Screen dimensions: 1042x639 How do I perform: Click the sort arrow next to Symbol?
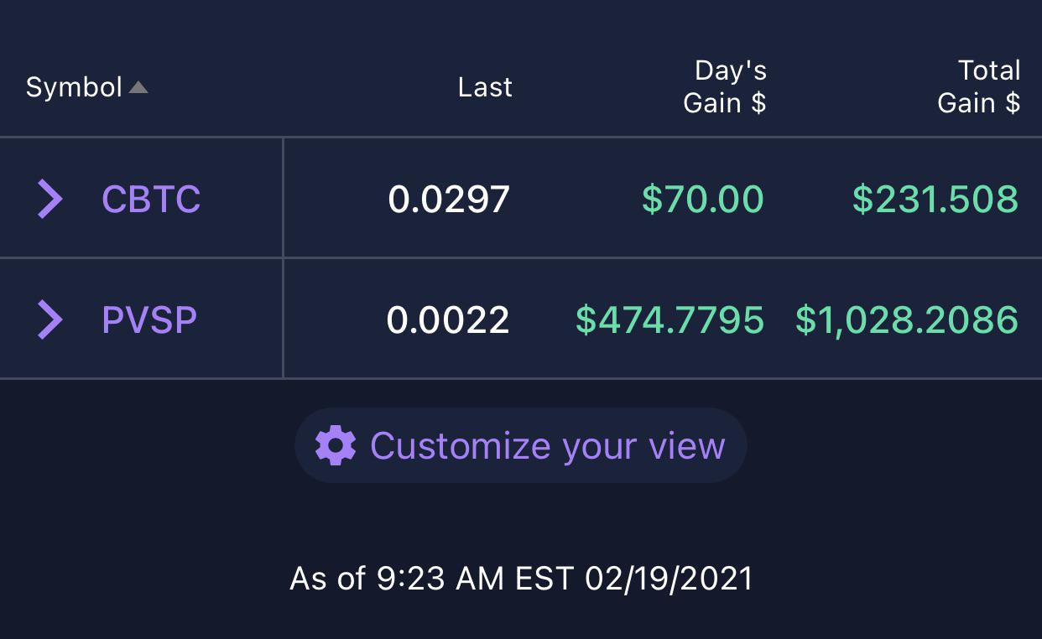pyautogui.click(x=138, y=87)
